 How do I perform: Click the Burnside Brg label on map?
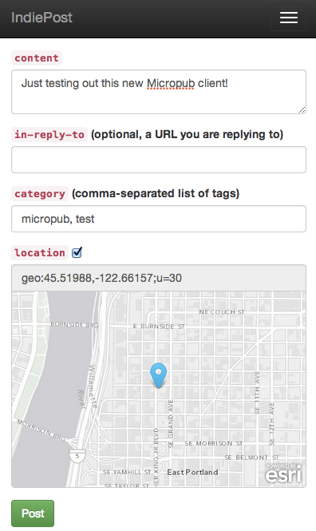pyautogui.click(x=74, y=325)
